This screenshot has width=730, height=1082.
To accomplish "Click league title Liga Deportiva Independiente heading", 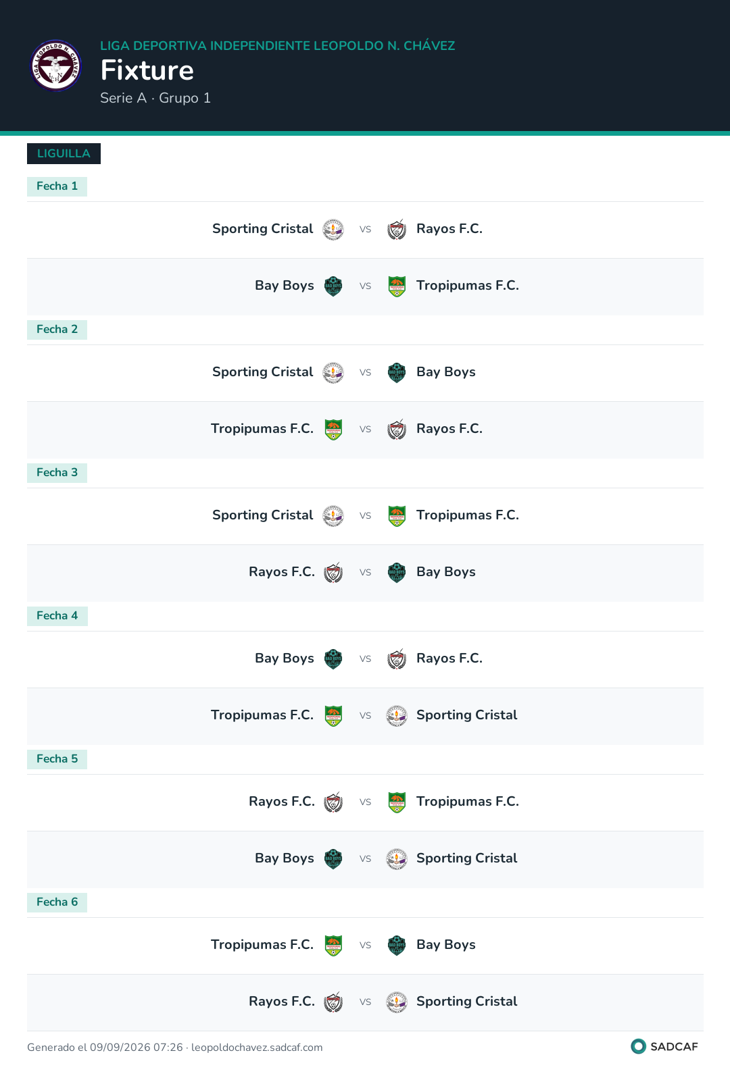I will point(278,46).
